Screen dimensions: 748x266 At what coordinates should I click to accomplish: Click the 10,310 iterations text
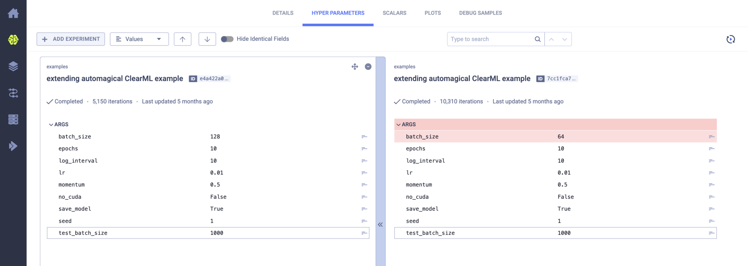pyautogui.click(x=461, y=102)
